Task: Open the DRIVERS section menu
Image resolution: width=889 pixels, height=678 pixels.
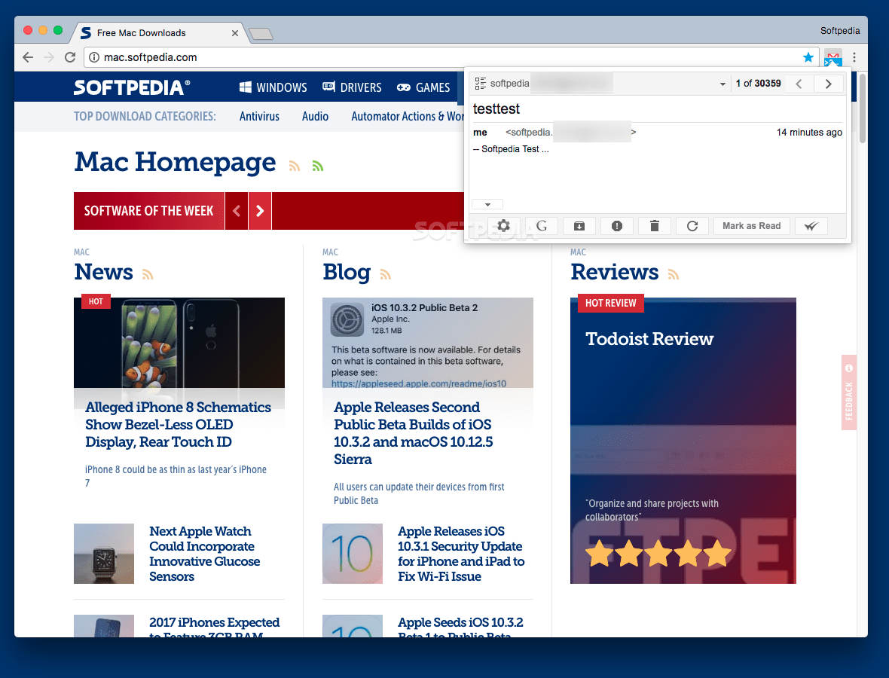Action: [352, 87]
